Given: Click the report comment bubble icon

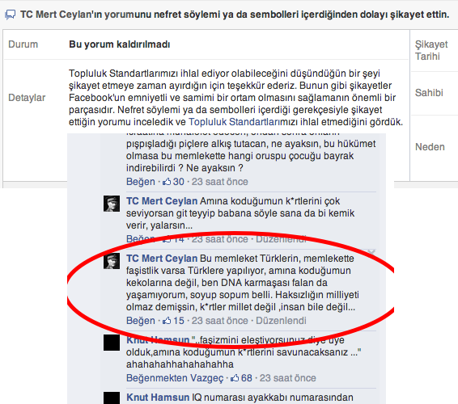Looking at the screenshot, I should tap(11, 15).
